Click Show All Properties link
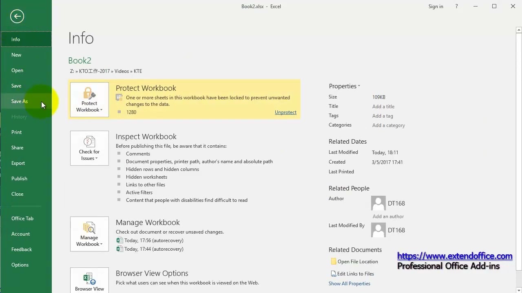Image resolution: width=522 pixels, height=293 pixels. click(349, 284)
